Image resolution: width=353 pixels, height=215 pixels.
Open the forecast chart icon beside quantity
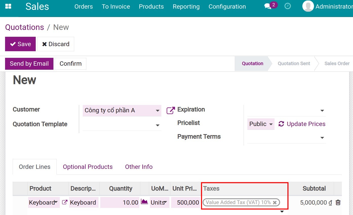[x=144, y=202]
